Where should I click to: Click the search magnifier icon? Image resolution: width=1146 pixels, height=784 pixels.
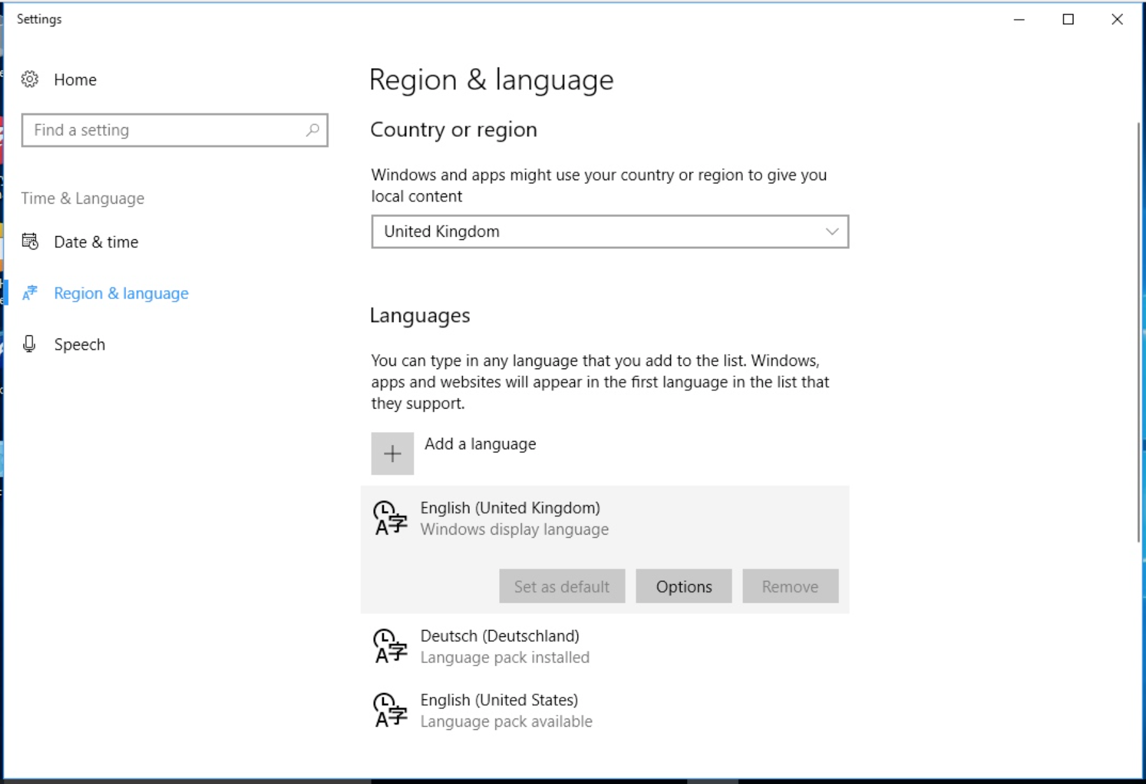click(x=312, y=130)
